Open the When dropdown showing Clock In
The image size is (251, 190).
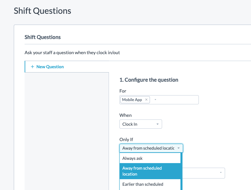pyautogui.click(x=140, y=124)
